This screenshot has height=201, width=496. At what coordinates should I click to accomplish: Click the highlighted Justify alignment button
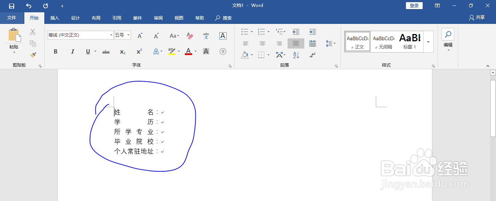296,43
